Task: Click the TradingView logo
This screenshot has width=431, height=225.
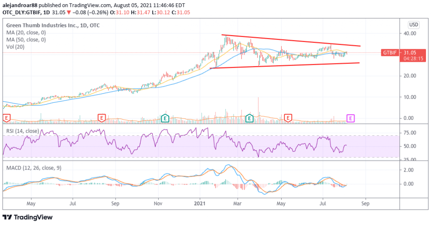Action: 27,217
